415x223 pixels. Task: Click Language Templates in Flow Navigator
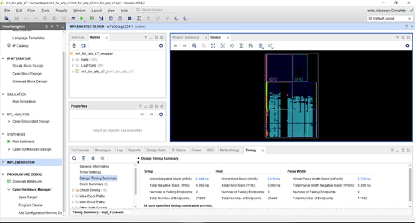pos(29,38)
